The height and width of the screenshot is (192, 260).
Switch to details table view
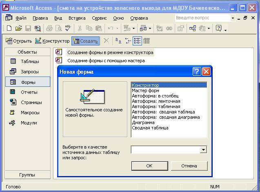(x=147, y=41)
